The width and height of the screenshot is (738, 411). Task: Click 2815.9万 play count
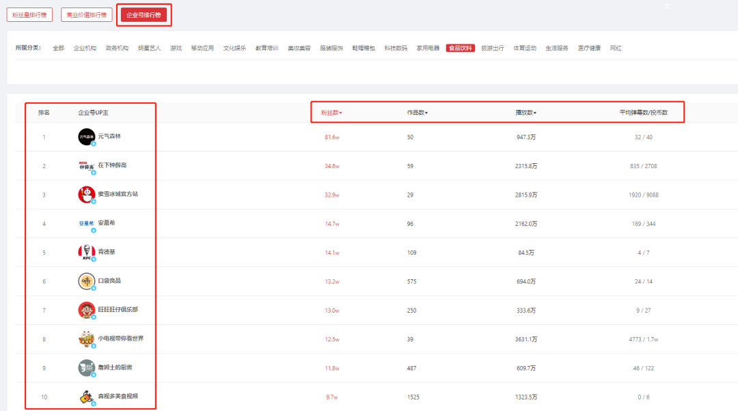pyautogui.click(x=526, y=195)
